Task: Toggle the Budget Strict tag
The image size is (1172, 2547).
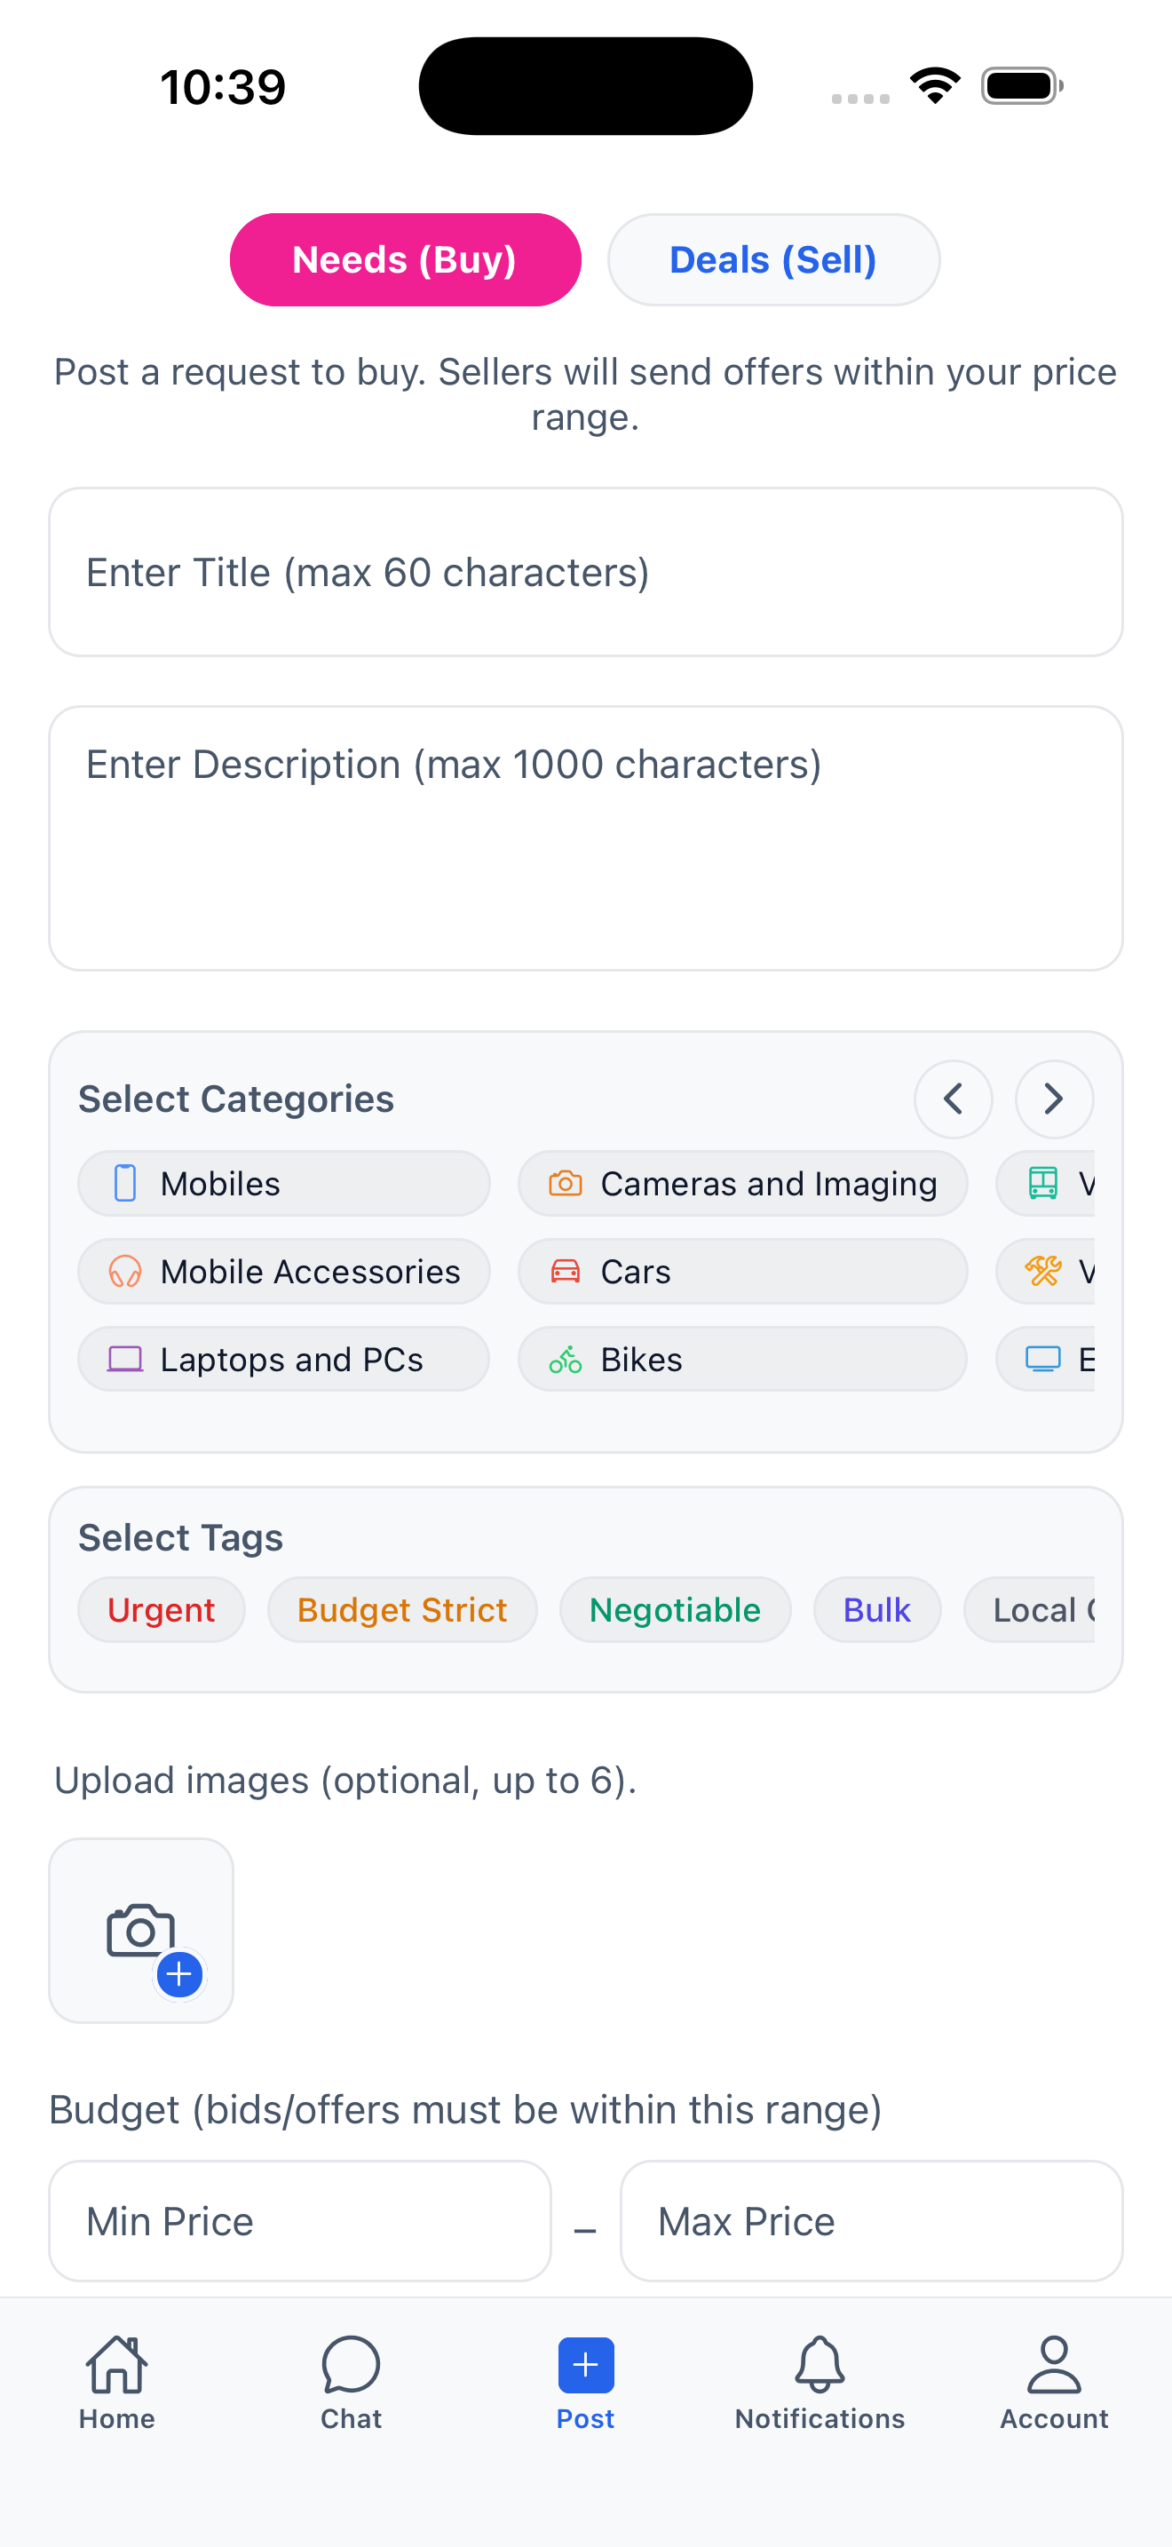Action: (402, 1610)
